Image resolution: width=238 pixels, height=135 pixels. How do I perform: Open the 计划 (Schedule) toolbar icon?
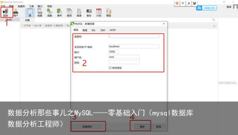99,12
